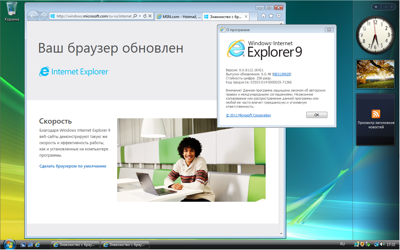
Task: Click the search magnifier in address bar
Action: (x=135, y=16)
